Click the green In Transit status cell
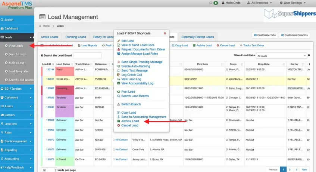Screen dimensions: 316x172 65,161
